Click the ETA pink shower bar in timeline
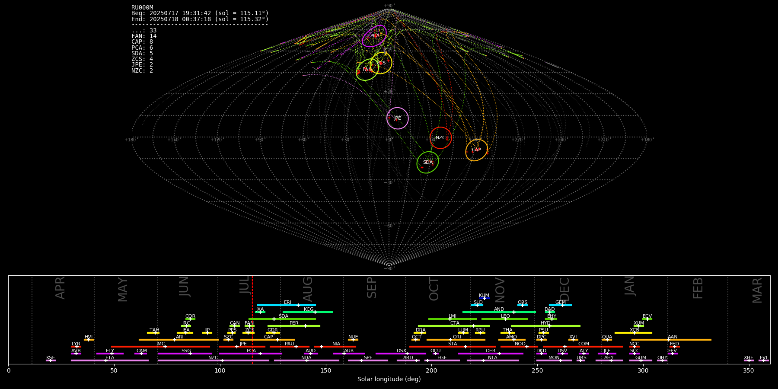 (x=110, y=360)
